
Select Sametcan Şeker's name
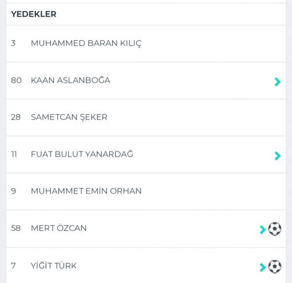(69, 117)
